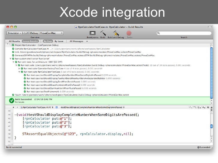Click the green check beside Compile RpnCalculatorTestCase.m
The height and width of the screenshot is (163, 218).
tap(13, 49)
